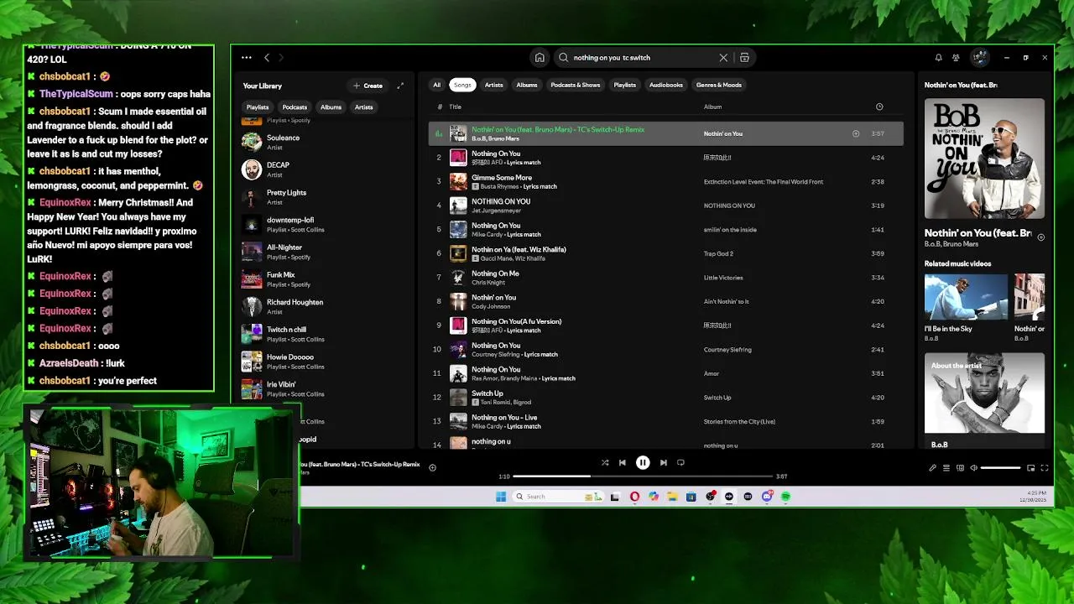Go to Spotify Home
The height and width of the screenshot is (604, 1074).
pyautogui.click(x=540, y=58)
